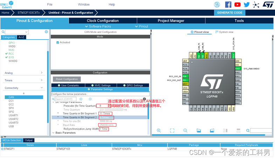
Task: Open the categories settings gear icon
Action: pyautogui.click(x=46, y=32)
